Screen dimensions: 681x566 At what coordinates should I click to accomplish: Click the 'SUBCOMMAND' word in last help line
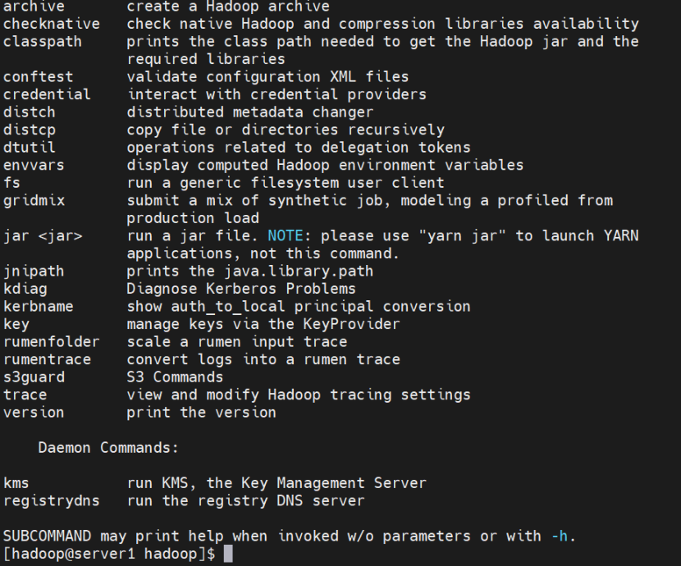pos(48,536)
